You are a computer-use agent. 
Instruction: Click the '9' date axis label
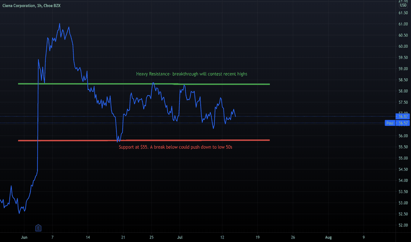click(x=363, y=237)
